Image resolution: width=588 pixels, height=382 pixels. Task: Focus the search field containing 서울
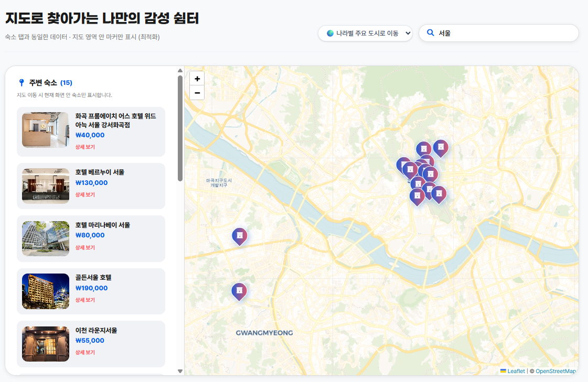pos(499,33)
